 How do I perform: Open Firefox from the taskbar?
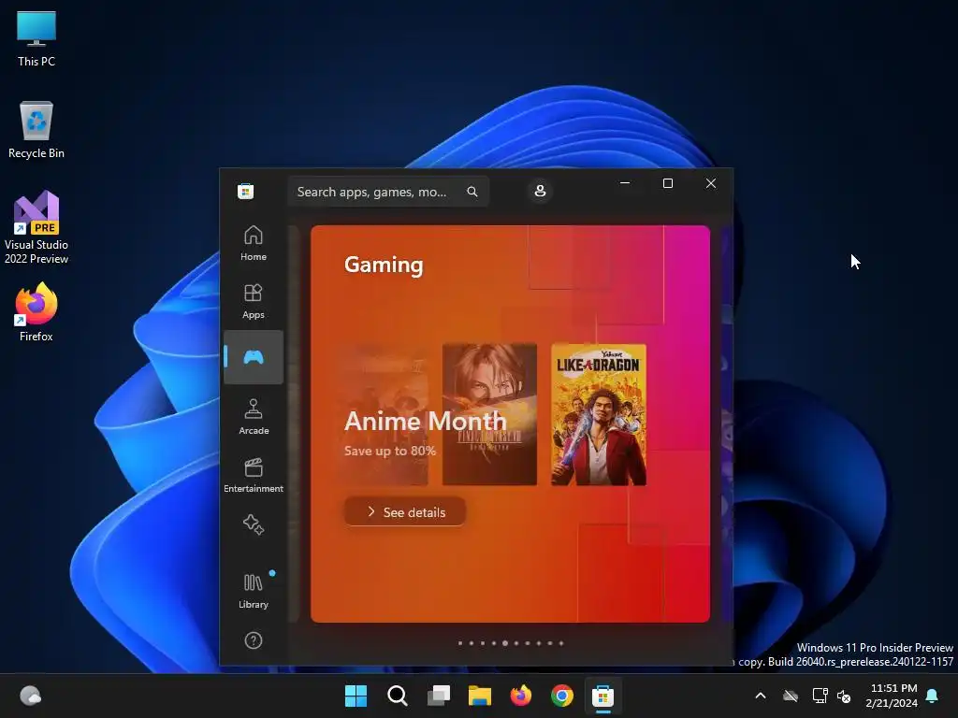(x=520, y=696)
